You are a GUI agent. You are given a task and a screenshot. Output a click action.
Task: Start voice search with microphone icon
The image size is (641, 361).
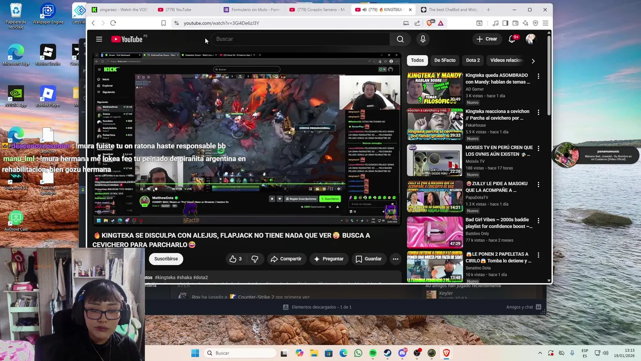point(423,39)
